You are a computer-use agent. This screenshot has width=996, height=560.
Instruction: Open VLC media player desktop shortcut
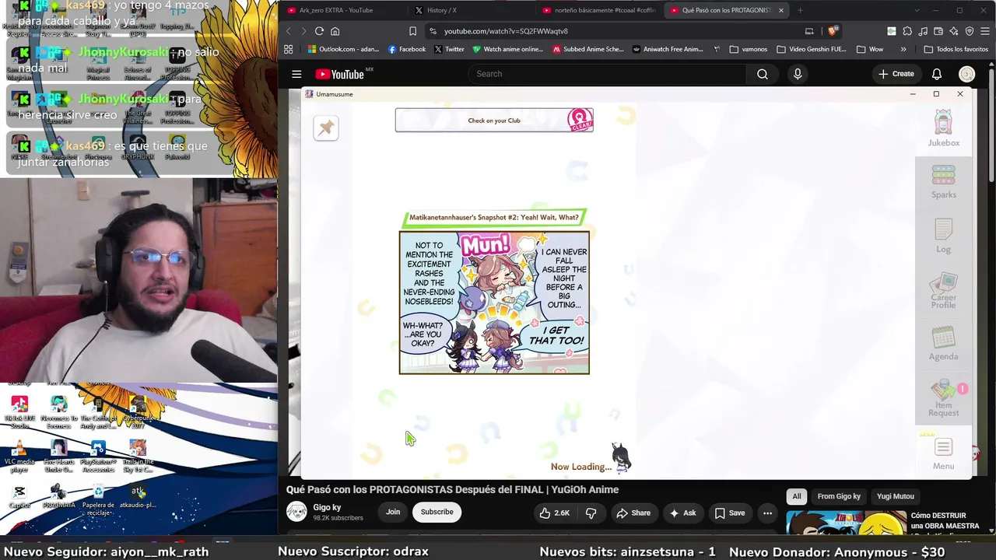[19, 456]
